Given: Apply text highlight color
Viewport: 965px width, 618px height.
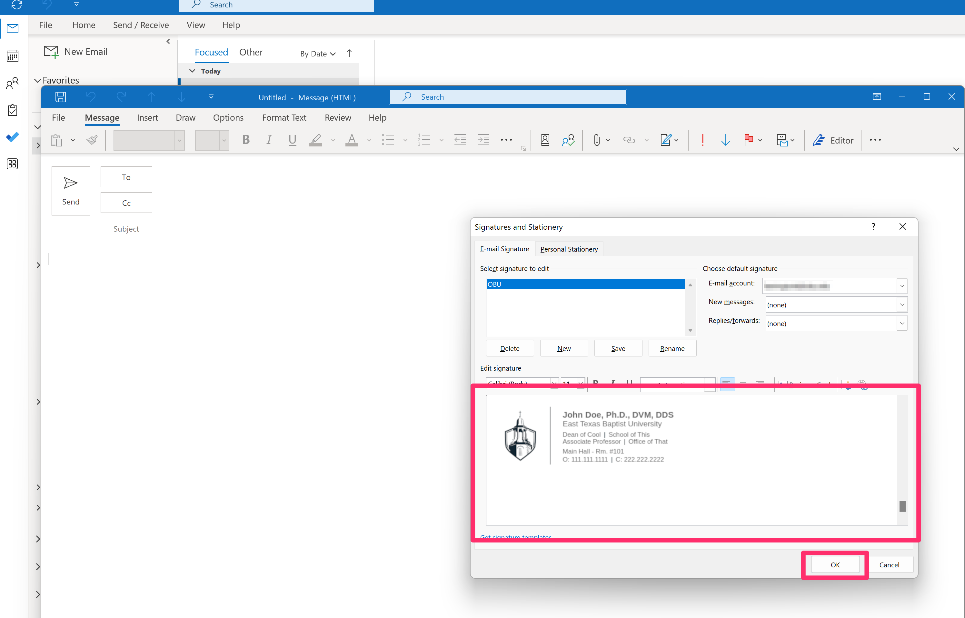Looking at the screenshot, I should point(316,140).
